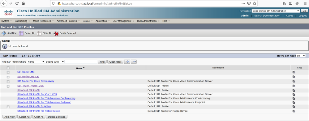309x121 pixels.
Task: Expand the Advanced Features menu
Action: pos(68,21)
